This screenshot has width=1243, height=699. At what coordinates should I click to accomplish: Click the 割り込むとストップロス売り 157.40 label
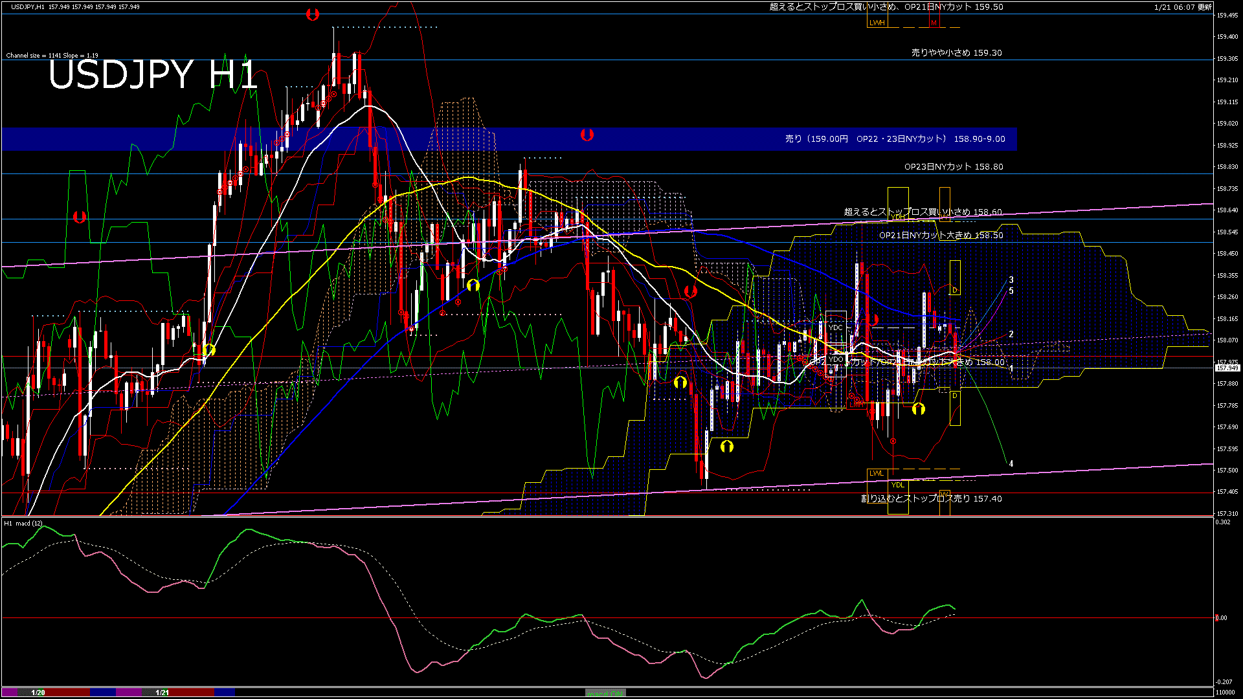pyautogui.click(x=931, y=498)
